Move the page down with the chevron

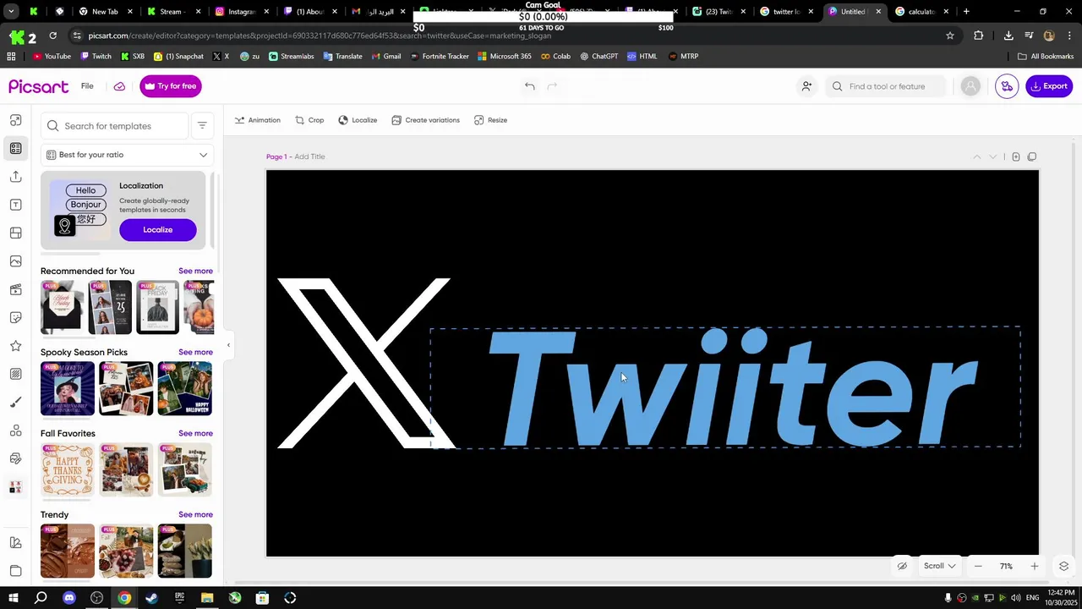click(993, 156)
